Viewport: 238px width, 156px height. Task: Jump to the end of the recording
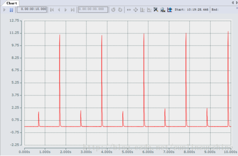pyautogui.click(x=73, y=10)
